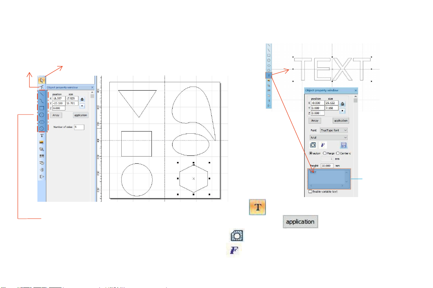Viewport: 433px width, 288px height.
Task: Click the TEXT content entry box
Action: 329,179
